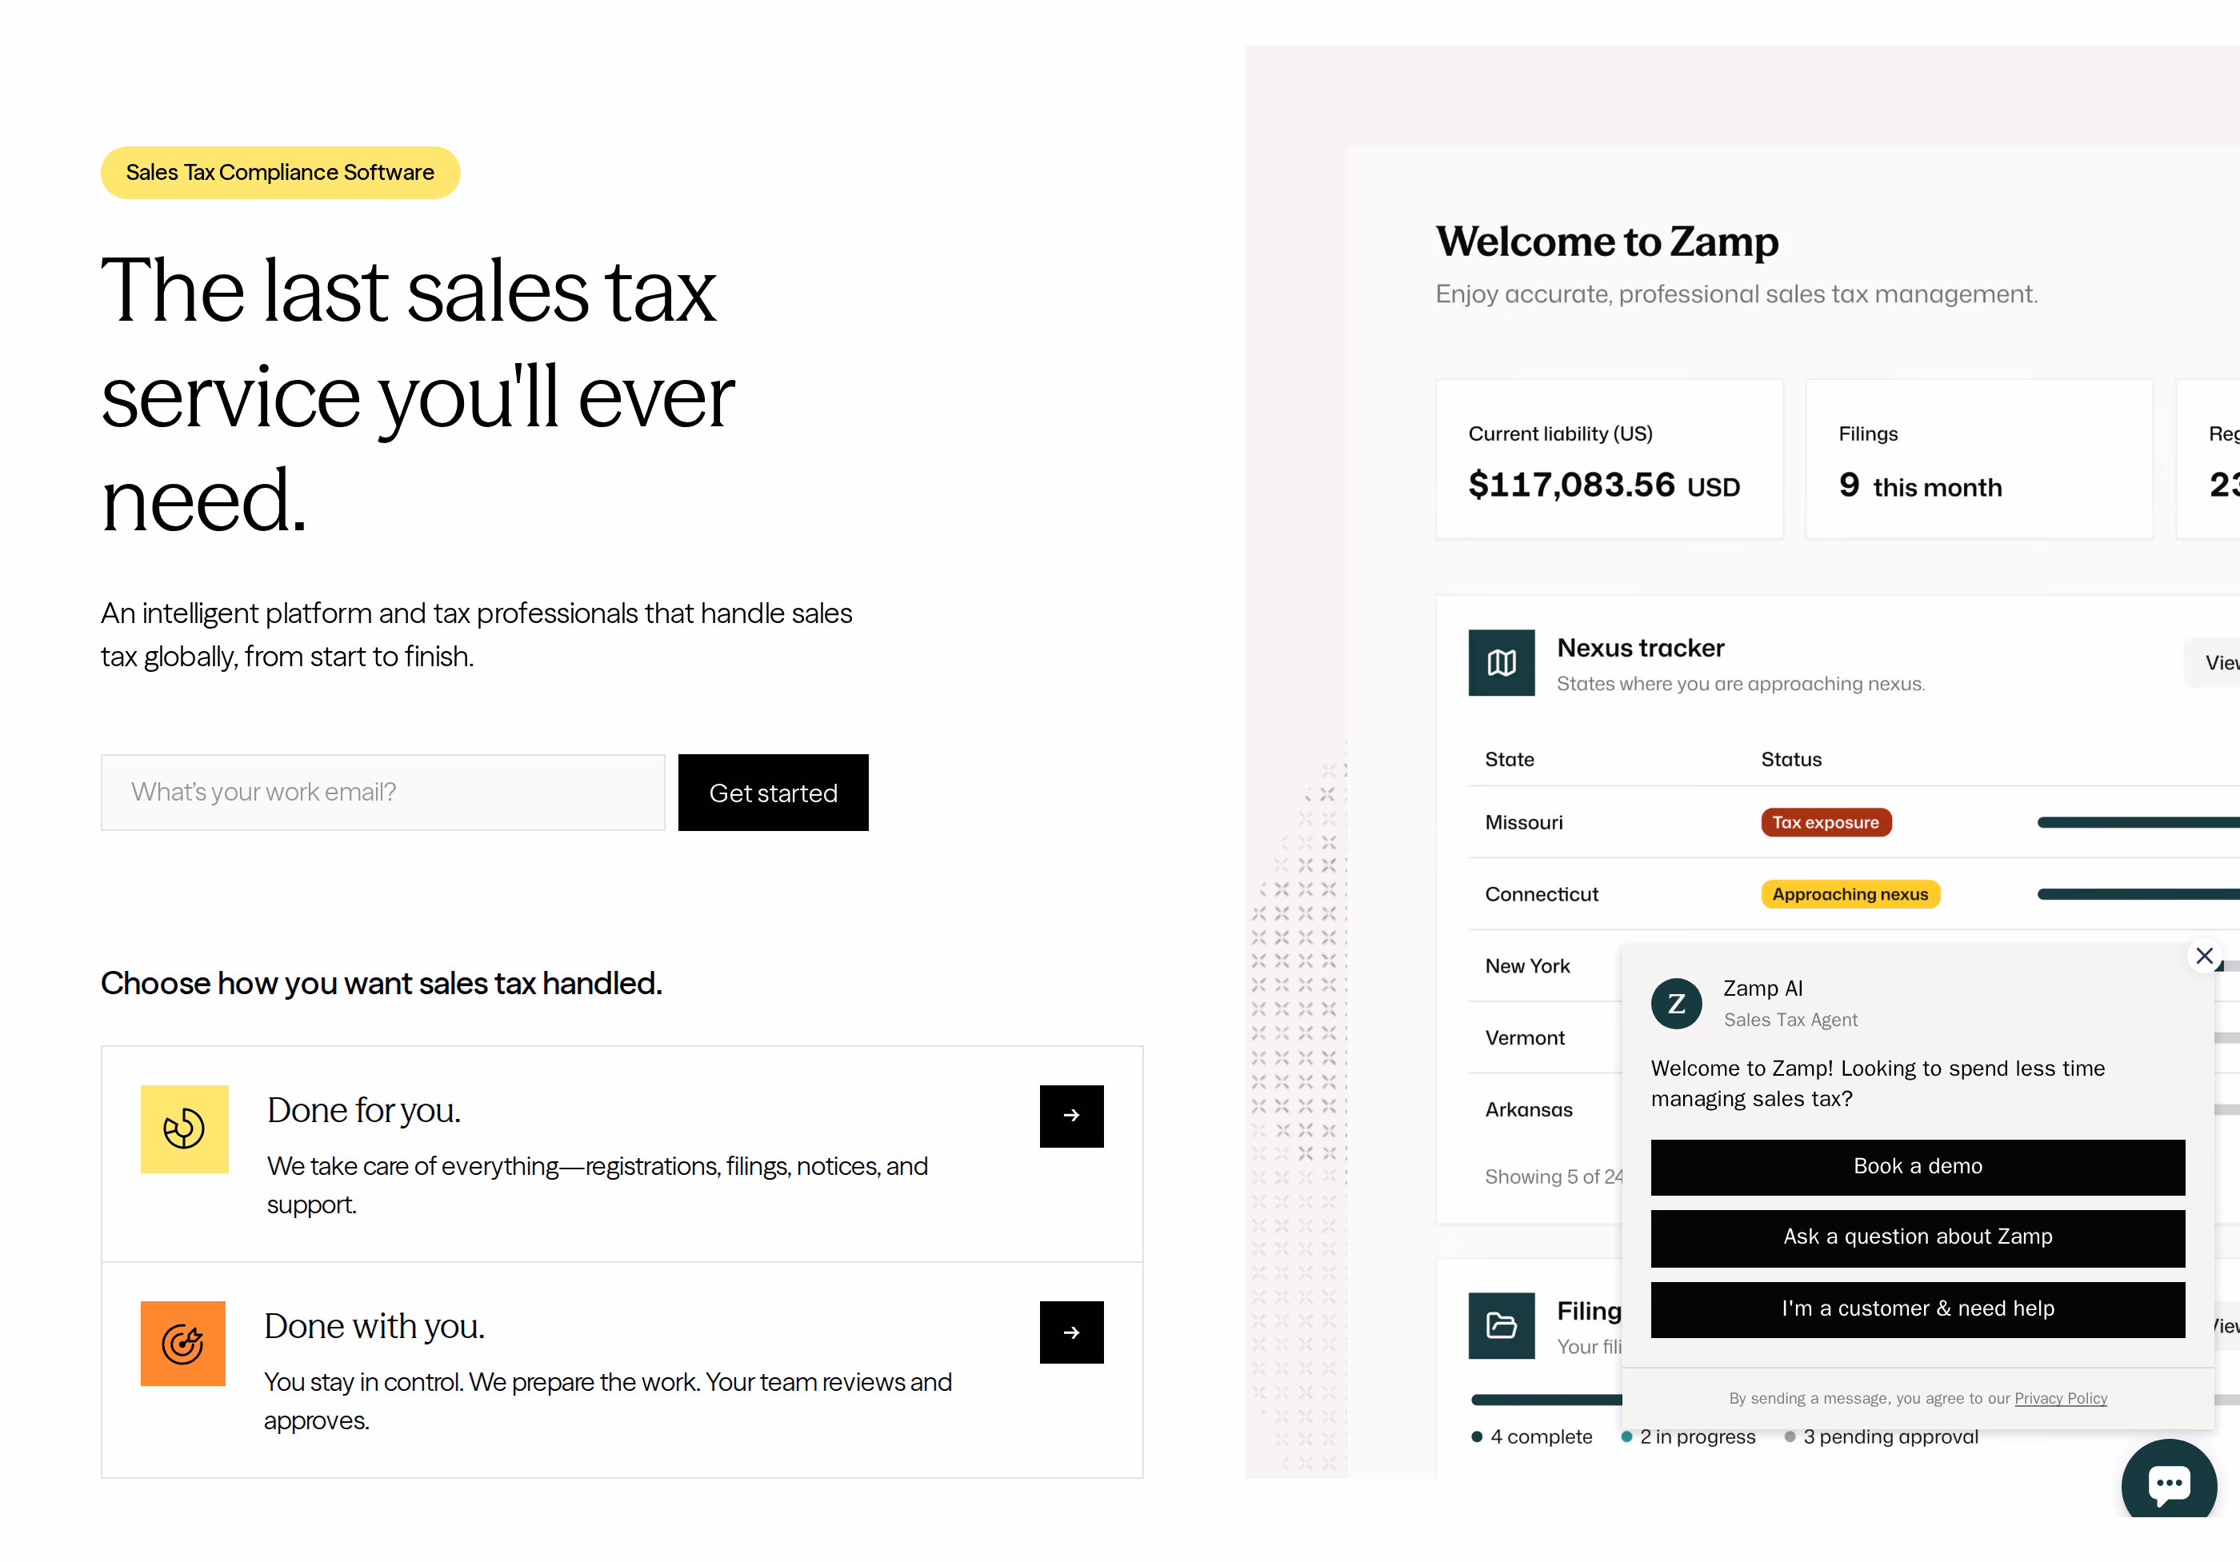
Task: Click the Nexus tracker map icon
Action: pyautogui.click(x=1502, y=662)
